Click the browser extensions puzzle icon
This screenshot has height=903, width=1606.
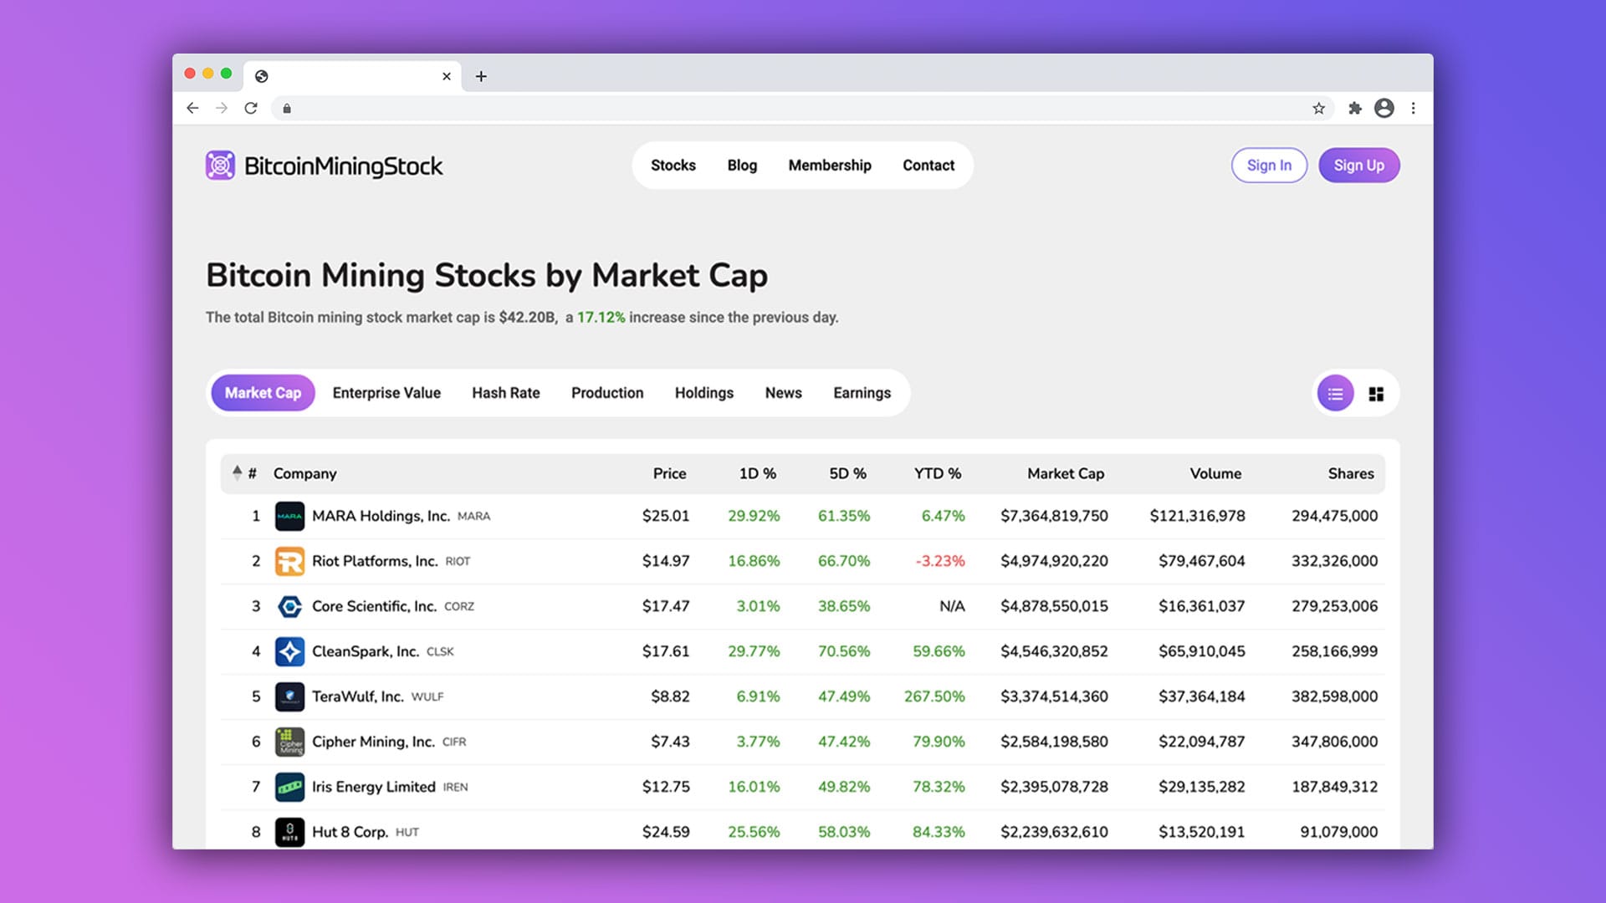(x=1356, y=108)
